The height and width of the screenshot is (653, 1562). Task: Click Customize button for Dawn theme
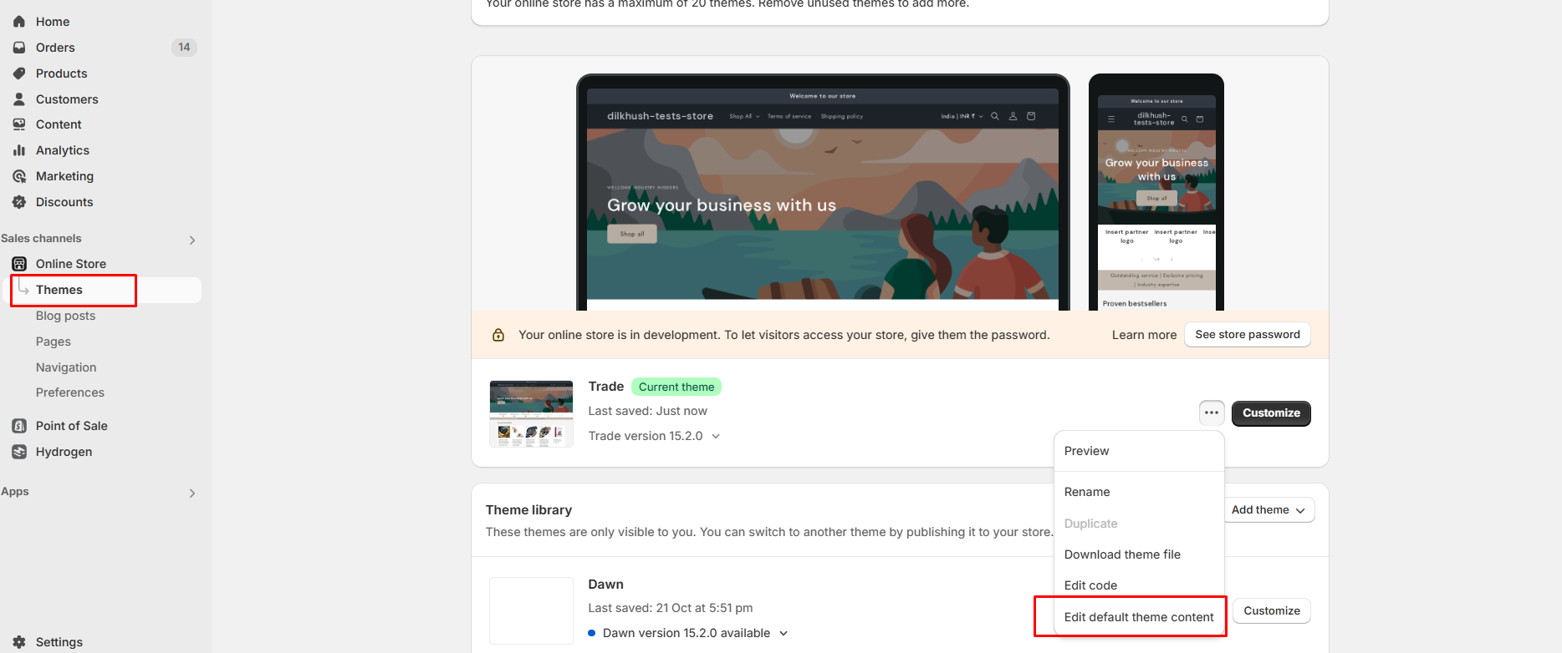tap(1271, 610)
